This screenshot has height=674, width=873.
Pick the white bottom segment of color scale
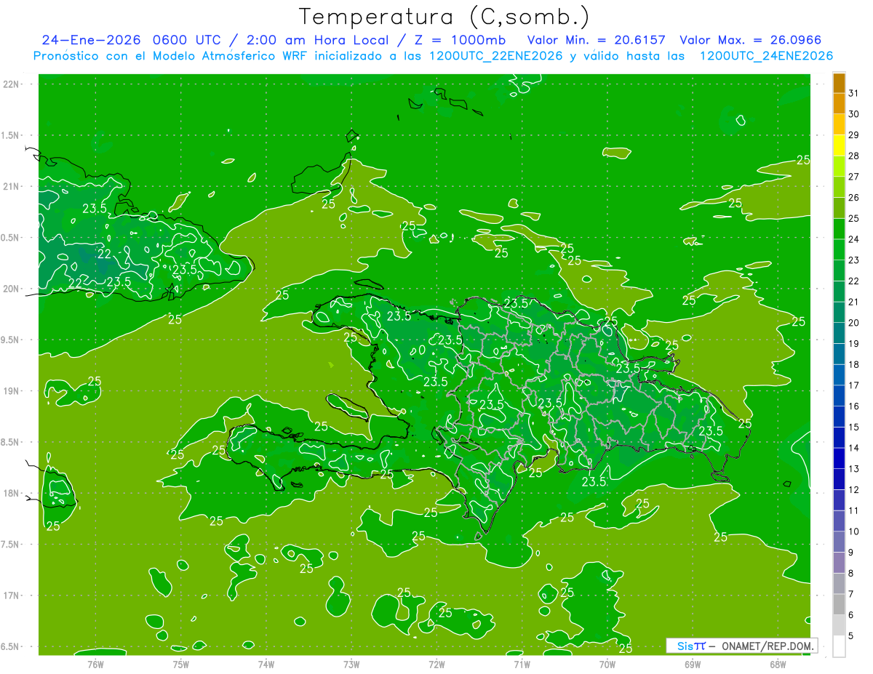coord(839,646)
